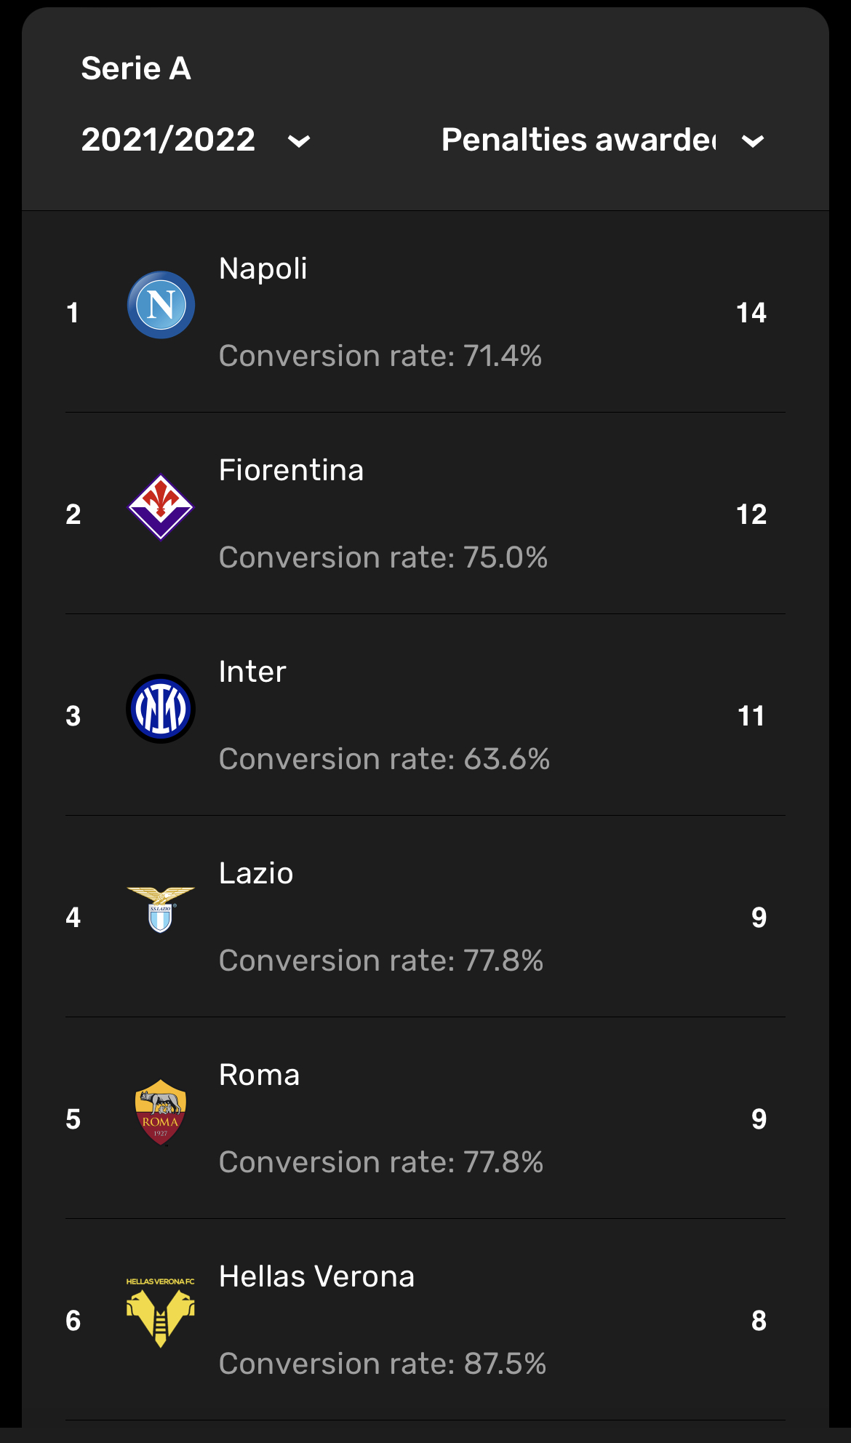The height and width of the screenshot is (1443, 851).
Task: Open the Fiorentina team name link
Action: click(x=291, y=470)
